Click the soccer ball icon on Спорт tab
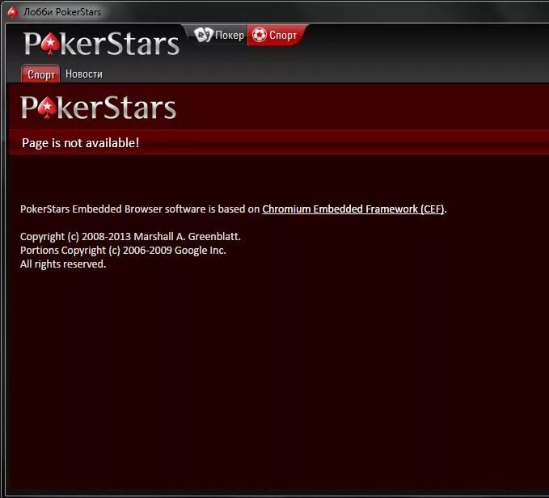The image size is (549, 498). pyautogui.click(x=259, y=35)
